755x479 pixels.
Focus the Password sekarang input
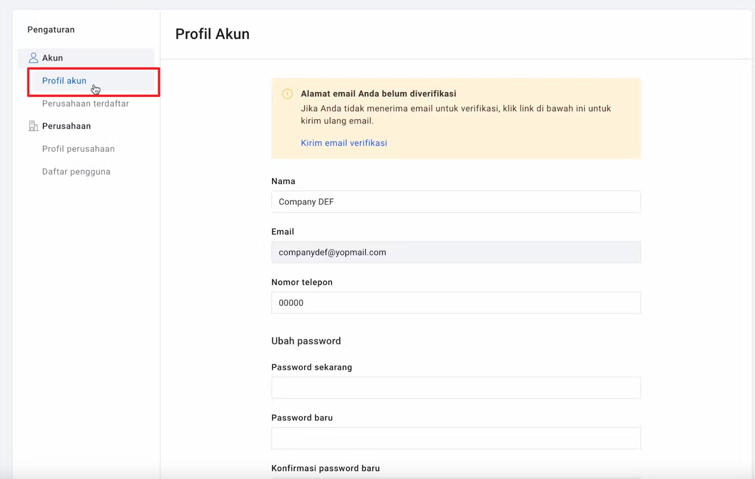455,388
